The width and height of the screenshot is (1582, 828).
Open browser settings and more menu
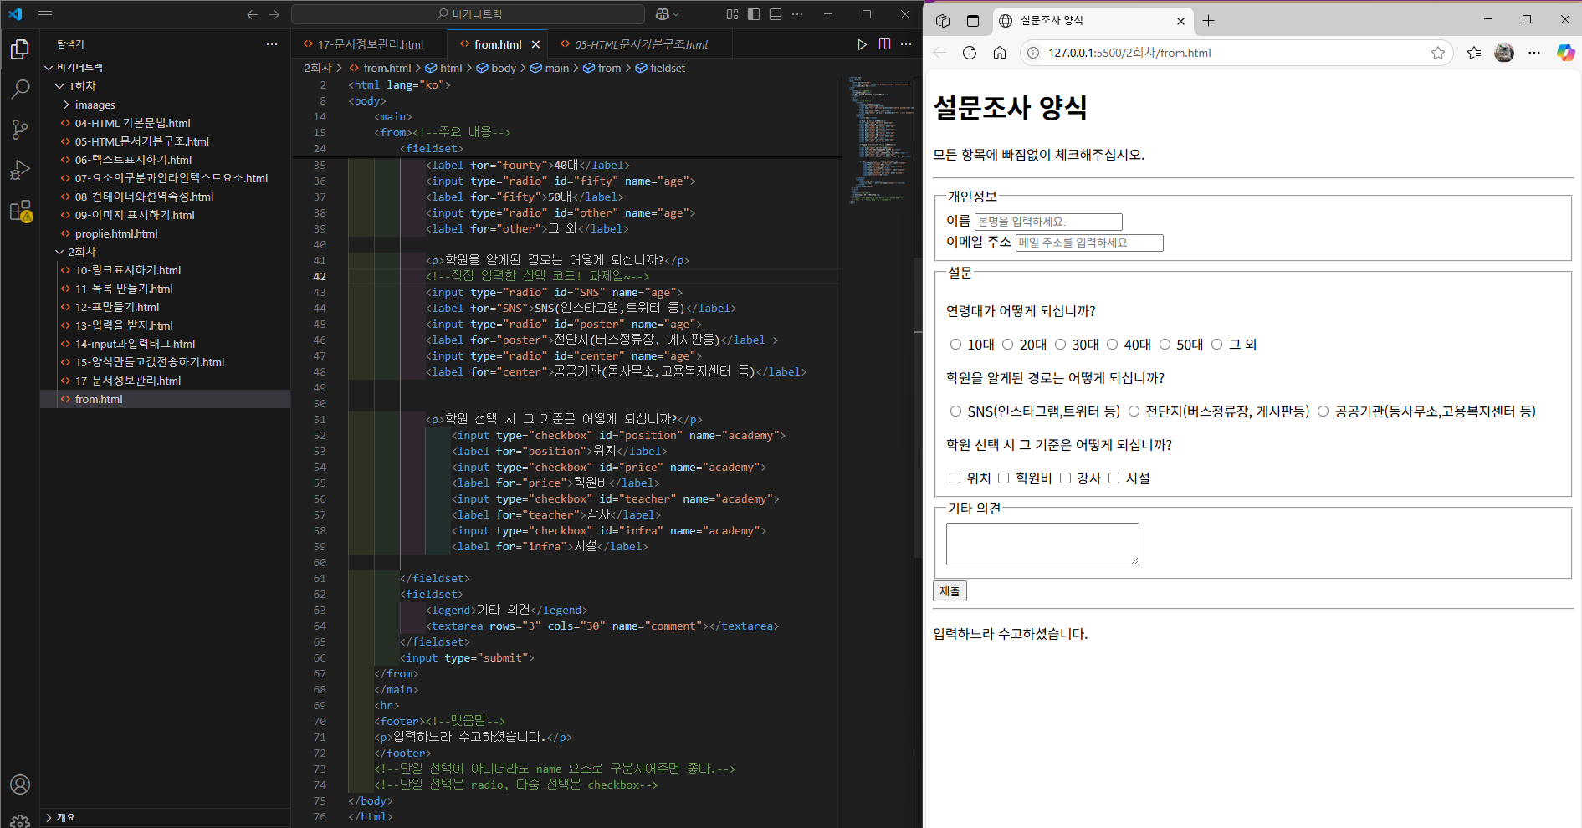[x=1533, y=53]
